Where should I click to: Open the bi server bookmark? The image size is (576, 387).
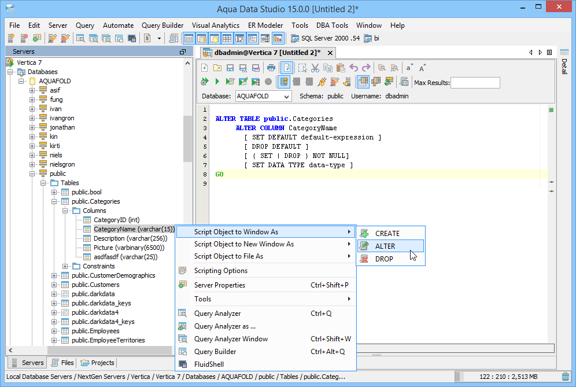[x=371, y=38]
